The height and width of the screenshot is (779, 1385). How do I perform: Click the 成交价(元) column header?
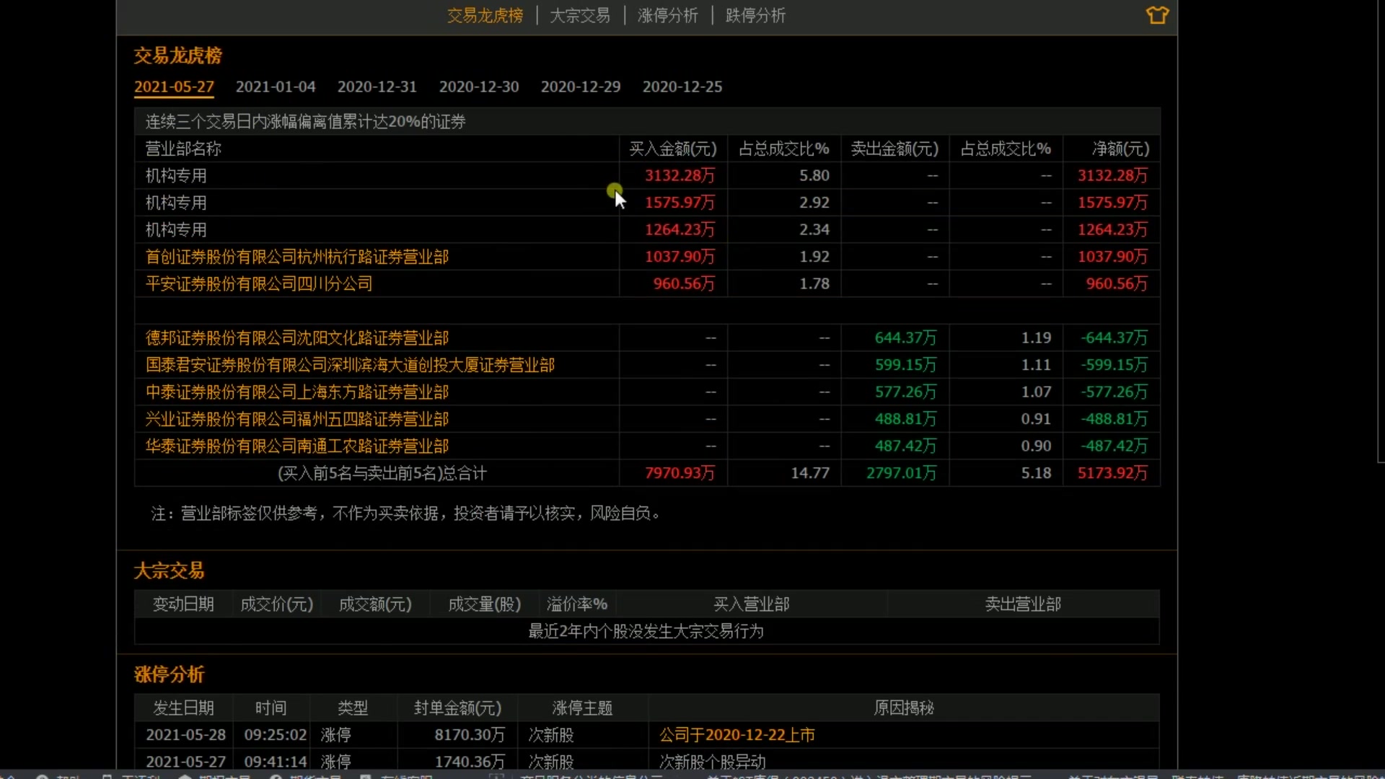click(277, 604)
